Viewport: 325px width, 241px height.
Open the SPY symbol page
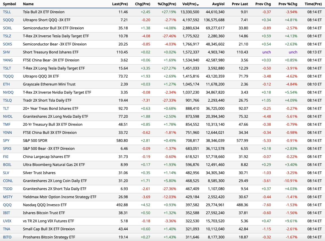point(6,141)
